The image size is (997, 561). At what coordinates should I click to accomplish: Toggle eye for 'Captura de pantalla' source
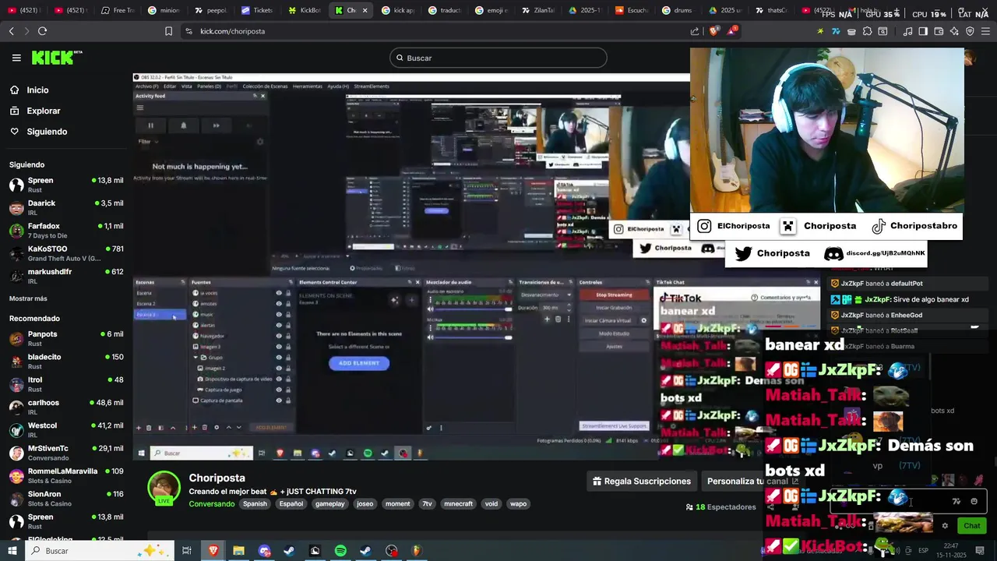(279, 400)
